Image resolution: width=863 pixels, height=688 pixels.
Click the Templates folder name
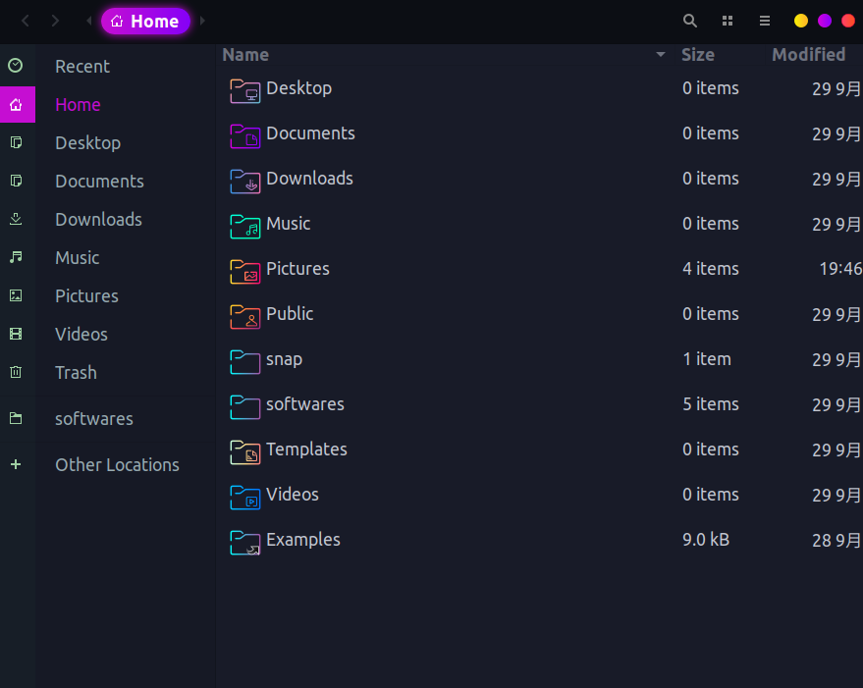click(x=306, y=450)
